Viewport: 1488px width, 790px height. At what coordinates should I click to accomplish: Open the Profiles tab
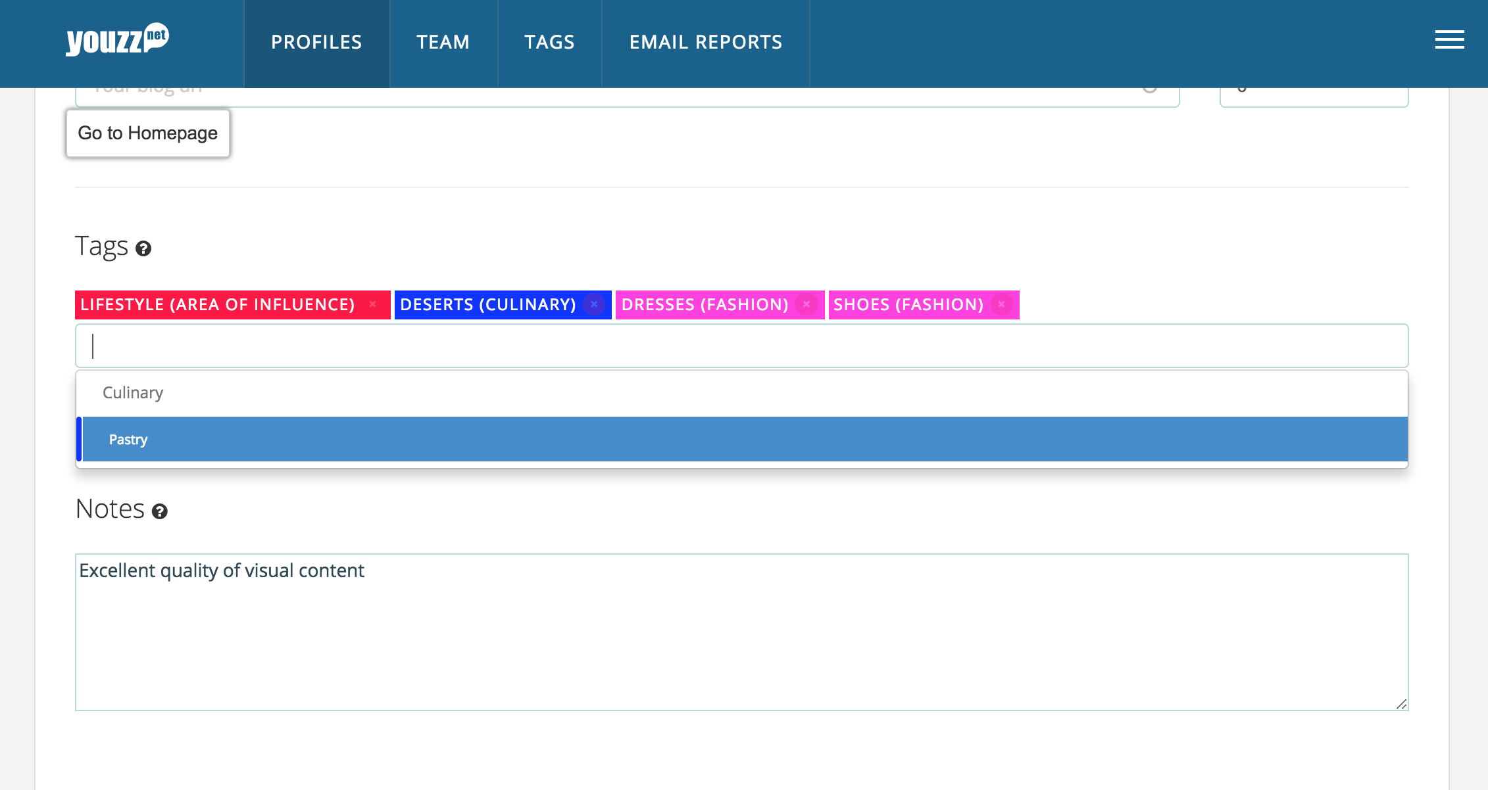tap(316, 43)
